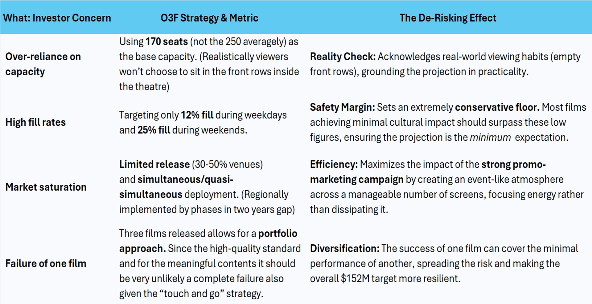
Task: Click the bold '25% fill' text
Action: (x=154, y=130)
